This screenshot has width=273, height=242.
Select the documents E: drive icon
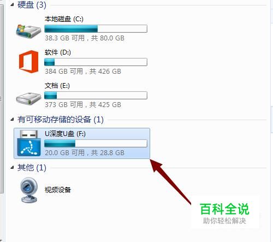(x=28, y=98)
